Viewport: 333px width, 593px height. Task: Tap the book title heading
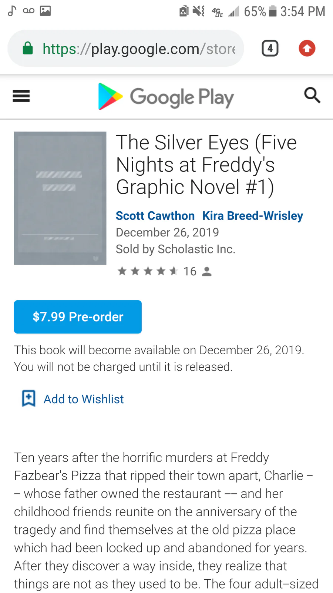tap(206, 165)
